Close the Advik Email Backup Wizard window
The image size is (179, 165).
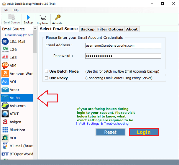[x=173, y=4]
